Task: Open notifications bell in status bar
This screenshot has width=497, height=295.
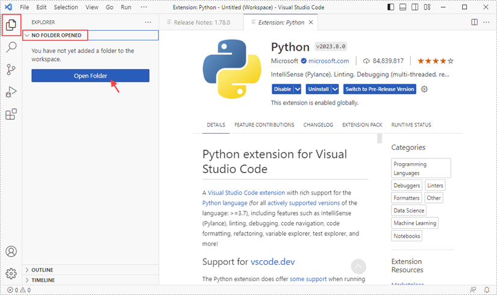Action: click(487, 290)
